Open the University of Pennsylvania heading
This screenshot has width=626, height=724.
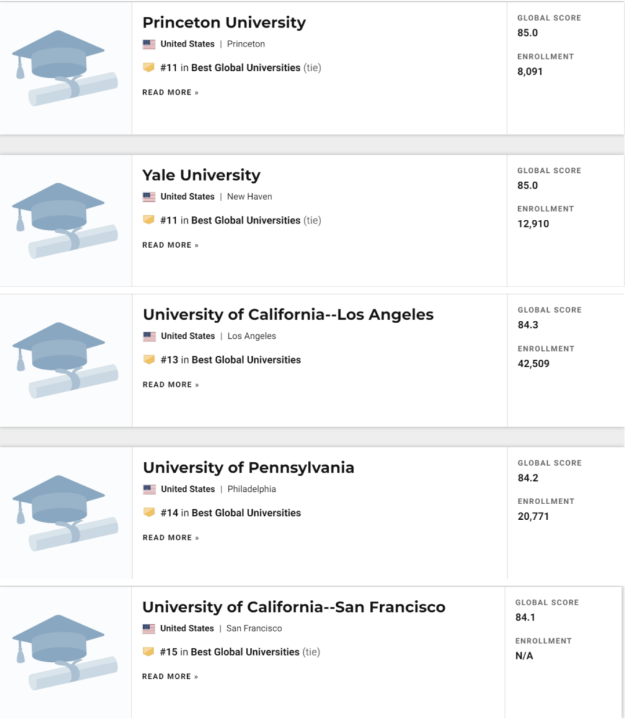(248, 468)
